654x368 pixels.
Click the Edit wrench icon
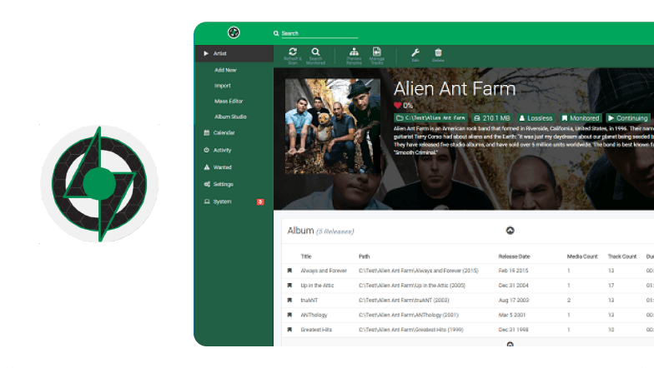[x=415, y=53]
